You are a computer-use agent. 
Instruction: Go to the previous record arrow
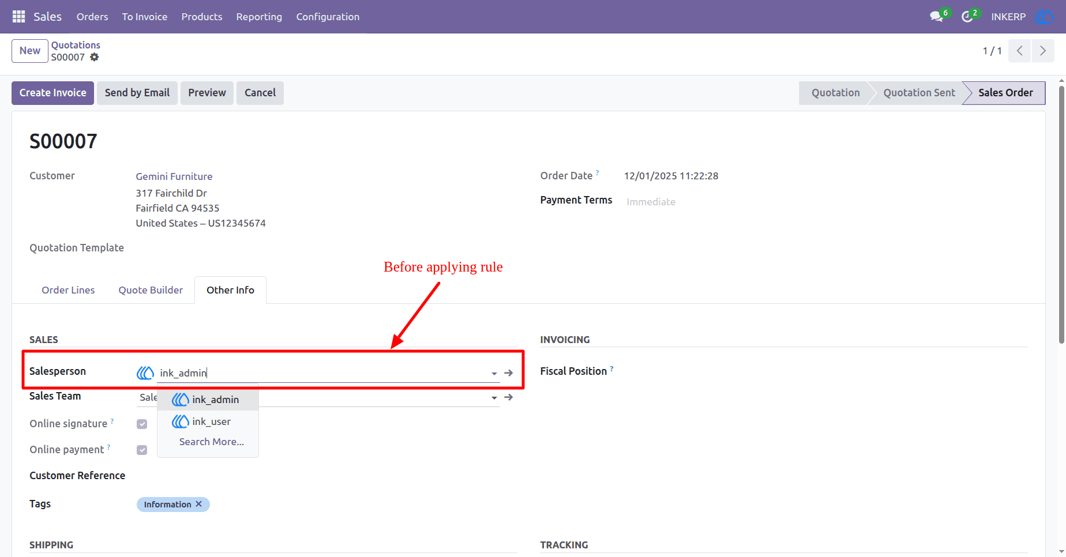tap(1019, 51)
